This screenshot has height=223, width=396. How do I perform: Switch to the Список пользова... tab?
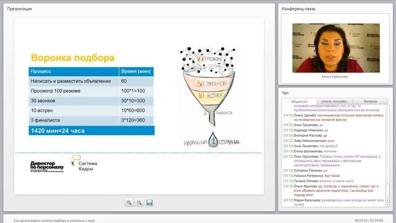(x=334, y=102)
